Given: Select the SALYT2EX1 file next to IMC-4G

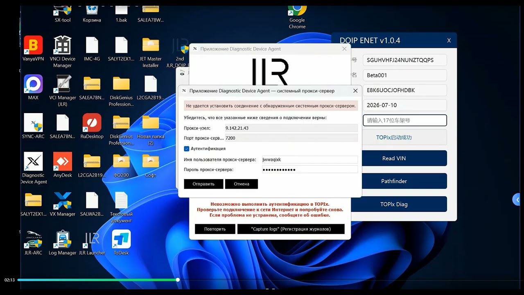Looking at the screenshot, I should click(121, 49).
